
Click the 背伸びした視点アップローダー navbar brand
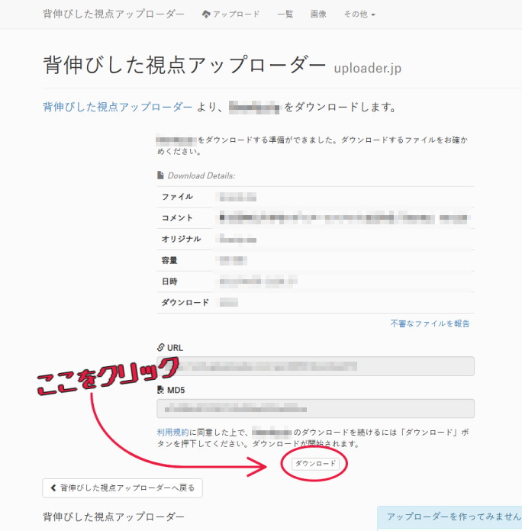coord(114,14)
